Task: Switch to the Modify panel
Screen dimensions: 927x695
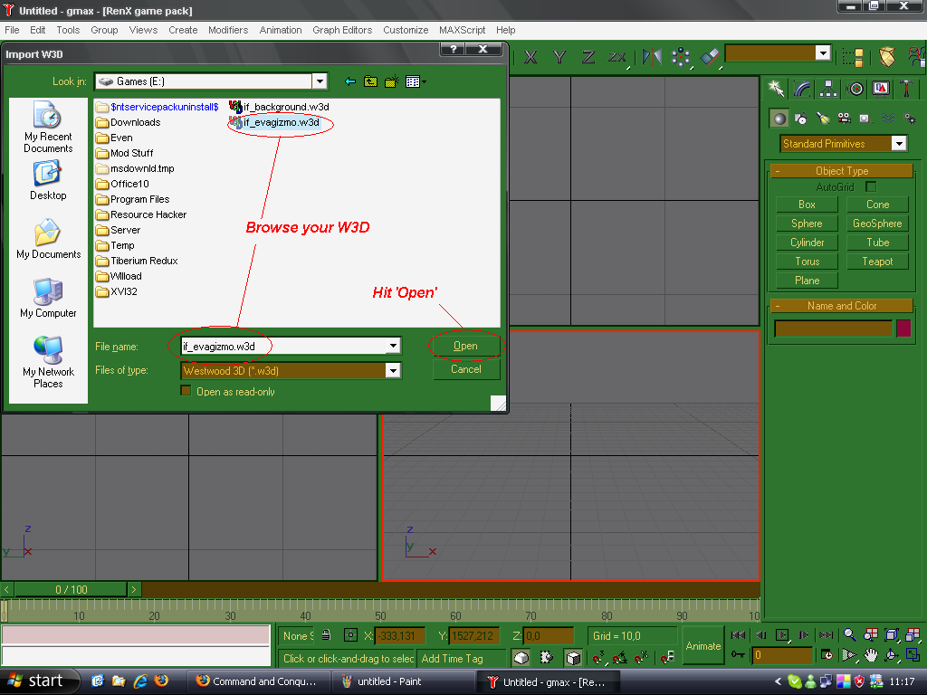Action: click(801, 87)
